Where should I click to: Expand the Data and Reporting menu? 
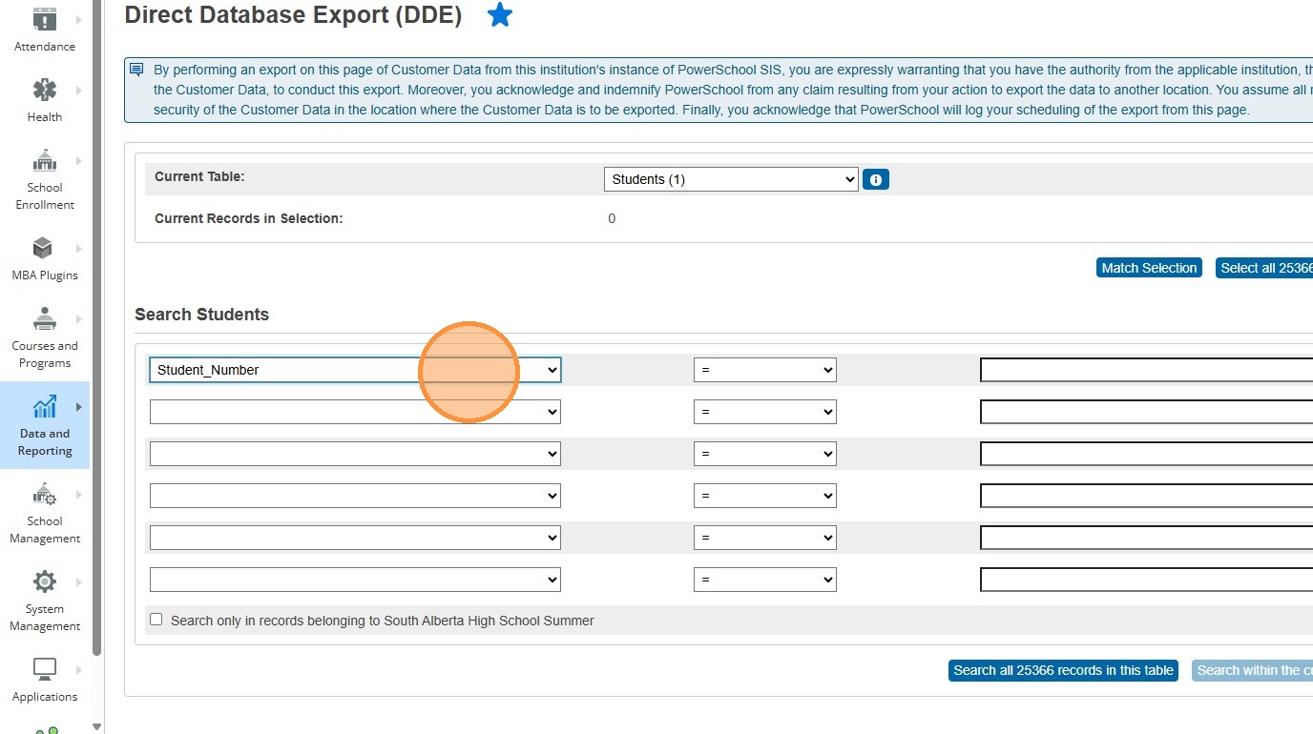coord(78,407)
